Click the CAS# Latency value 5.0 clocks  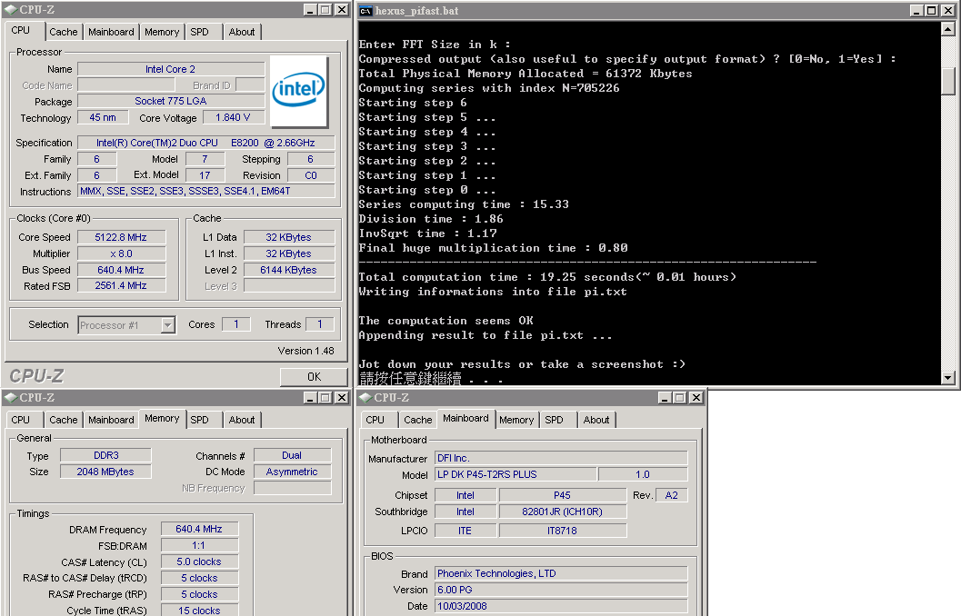tap(199, 561)
